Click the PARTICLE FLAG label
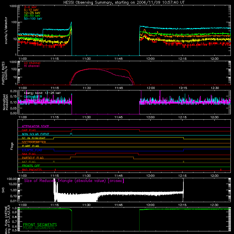The image size is (234, 234). pyautogui.click(x=33, y=158)
